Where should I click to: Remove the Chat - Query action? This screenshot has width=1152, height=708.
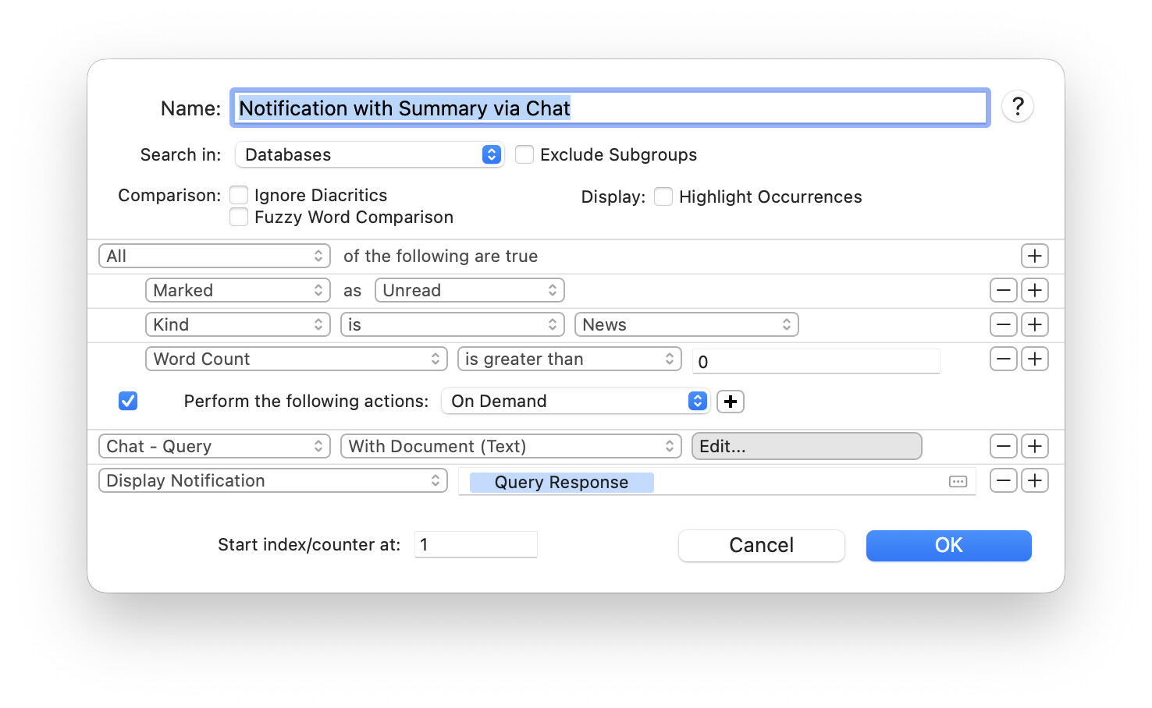(x=1003, y=446)
